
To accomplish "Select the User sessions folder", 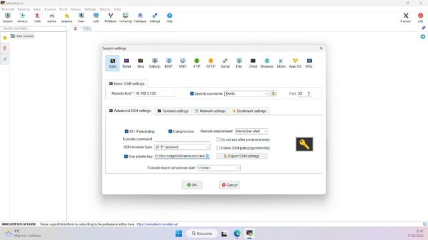I will click(22, 36).
